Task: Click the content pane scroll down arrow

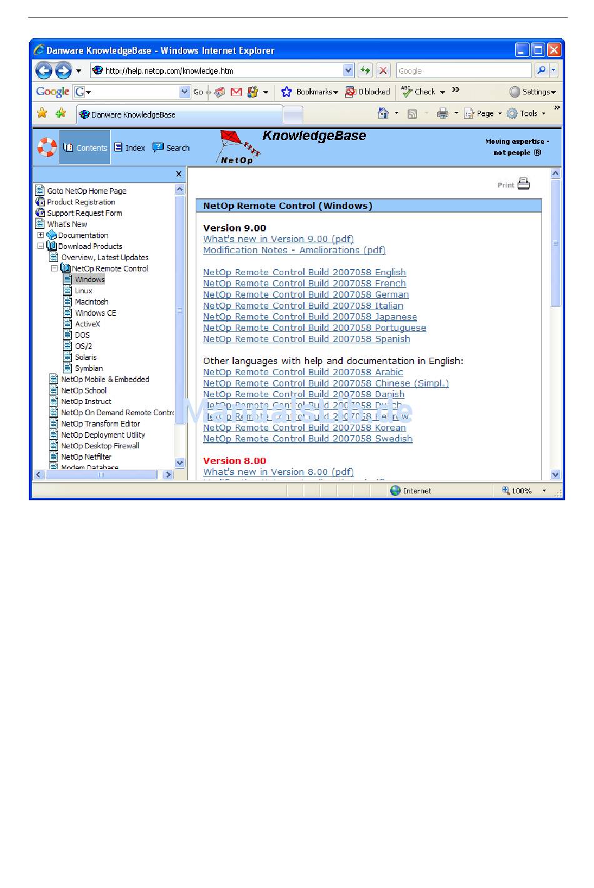Action: click(555, 475)
